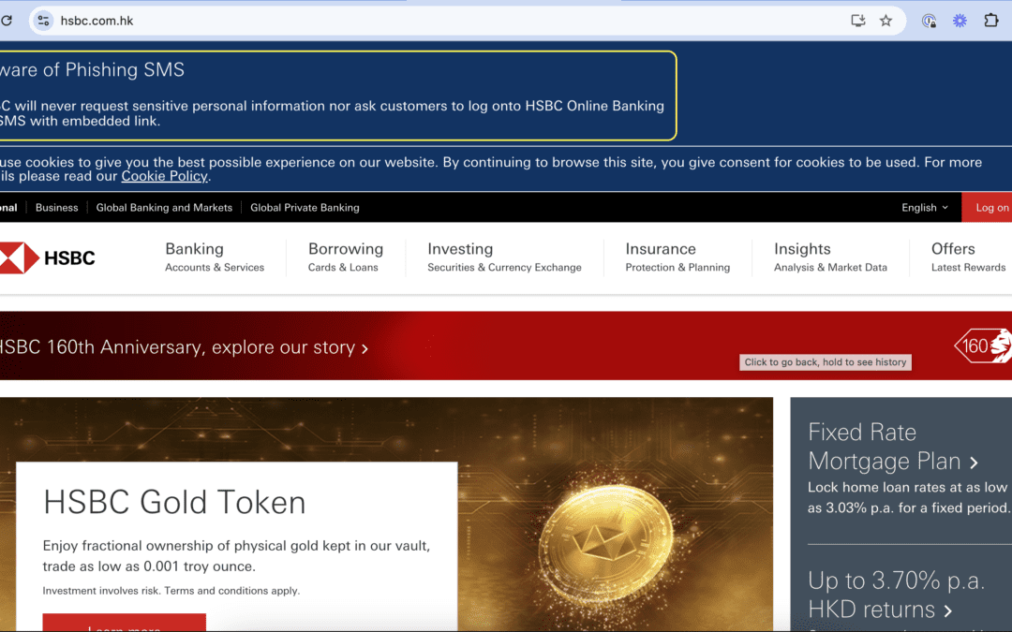1012x632 pixels.
Task: Click the 160 anniversary lion emblem
Action: coord(984,345)
